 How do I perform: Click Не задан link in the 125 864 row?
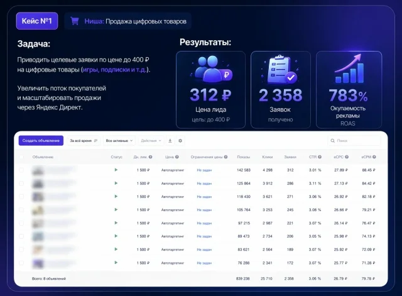(x=204, y=184)
